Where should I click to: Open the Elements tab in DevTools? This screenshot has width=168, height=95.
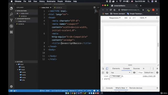click(116, 69)
